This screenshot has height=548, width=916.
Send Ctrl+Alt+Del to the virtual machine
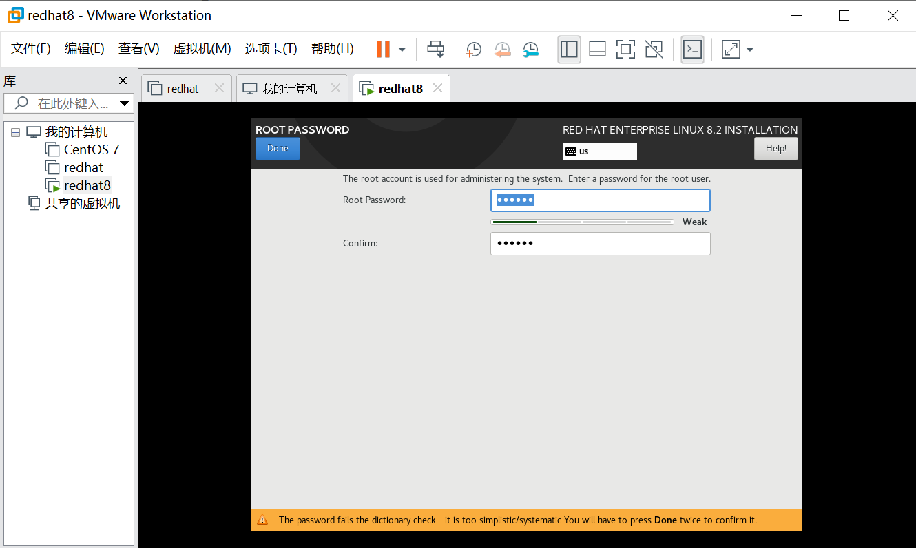(435, 49)
